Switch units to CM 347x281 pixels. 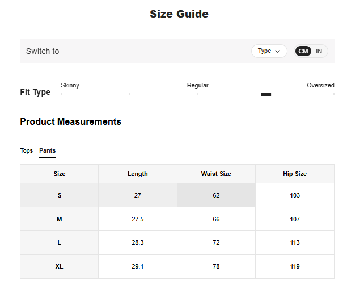(x=303, y=51)
